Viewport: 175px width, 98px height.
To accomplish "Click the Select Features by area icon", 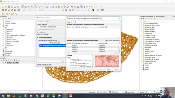I will coord(3,14).
